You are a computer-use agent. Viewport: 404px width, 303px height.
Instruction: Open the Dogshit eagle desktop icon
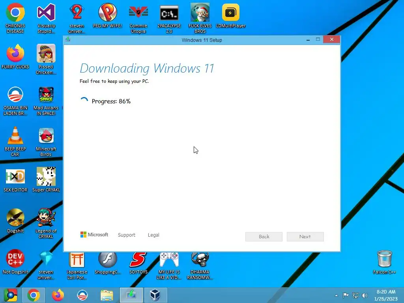point(15,221)
